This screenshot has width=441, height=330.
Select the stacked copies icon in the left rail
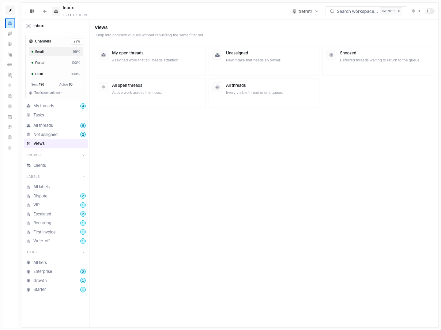click(10, 54)
